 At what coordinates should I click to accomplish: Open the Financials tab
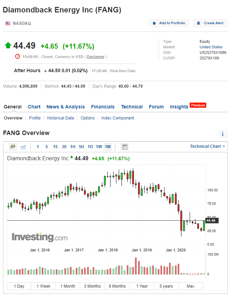(x=103, y=107)
